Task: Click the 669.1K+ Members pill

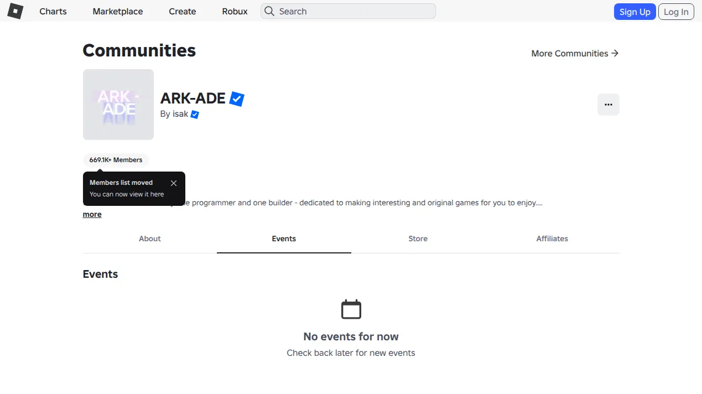Action: (116, 160)
